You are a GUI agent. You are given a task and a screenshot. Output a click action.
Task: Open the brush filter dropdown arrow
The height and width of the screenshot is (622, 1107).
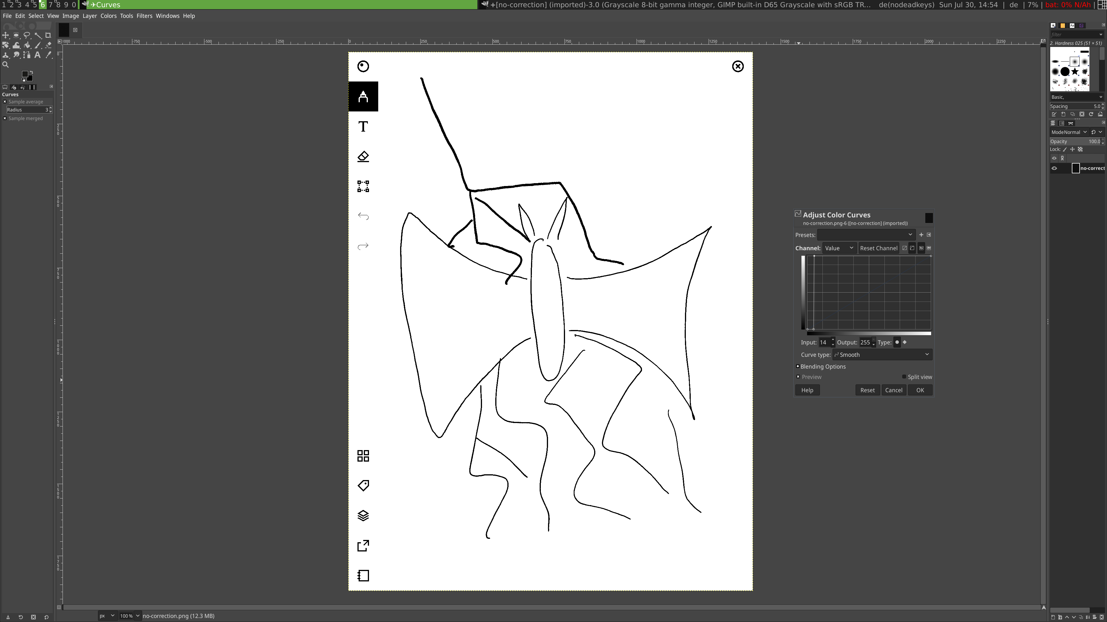tap(1101, 34)
